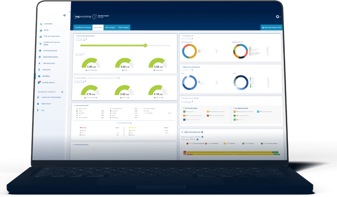Click the Generate Report PDF button
The width and height of the screenshot is (337, 197).
[272, 28]
